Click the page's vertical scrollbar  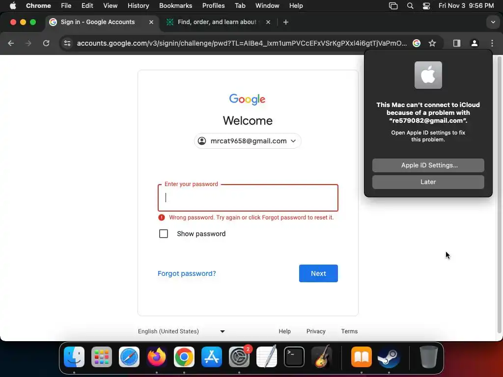click(499, 195)
